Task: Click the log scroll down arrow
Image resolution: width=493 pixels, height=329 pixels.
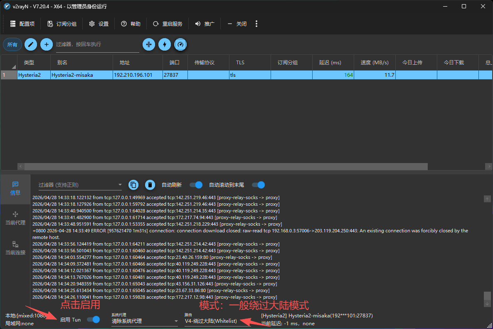Action: (487, 304)
